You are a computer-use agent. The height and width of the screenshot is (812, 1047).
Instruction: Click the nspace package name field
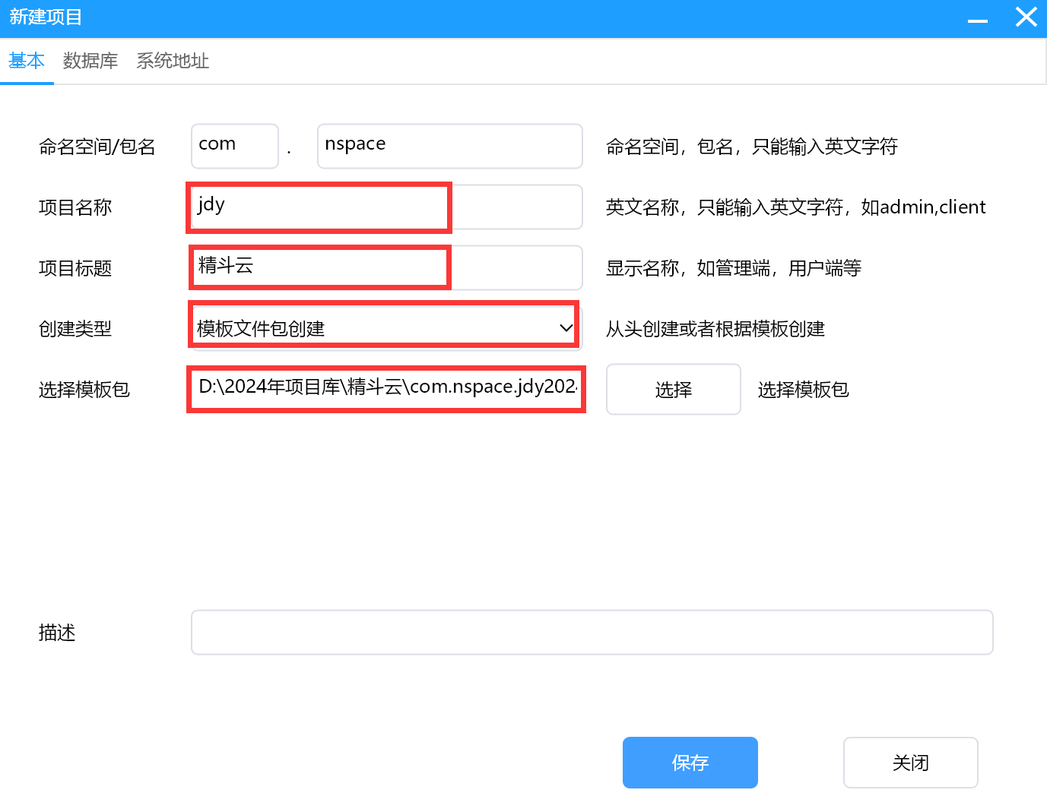[449, 146]
